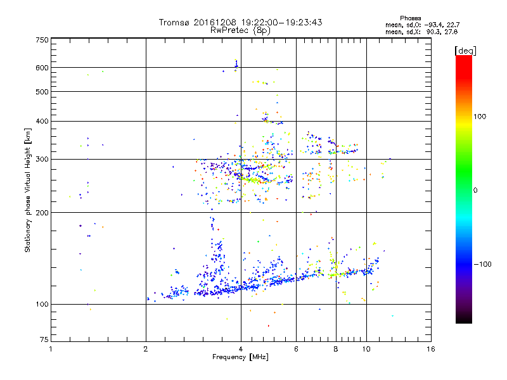Click the y-axis tick label "600"
This screenshot has width=507, height=380.
click(x=42, y=68)
